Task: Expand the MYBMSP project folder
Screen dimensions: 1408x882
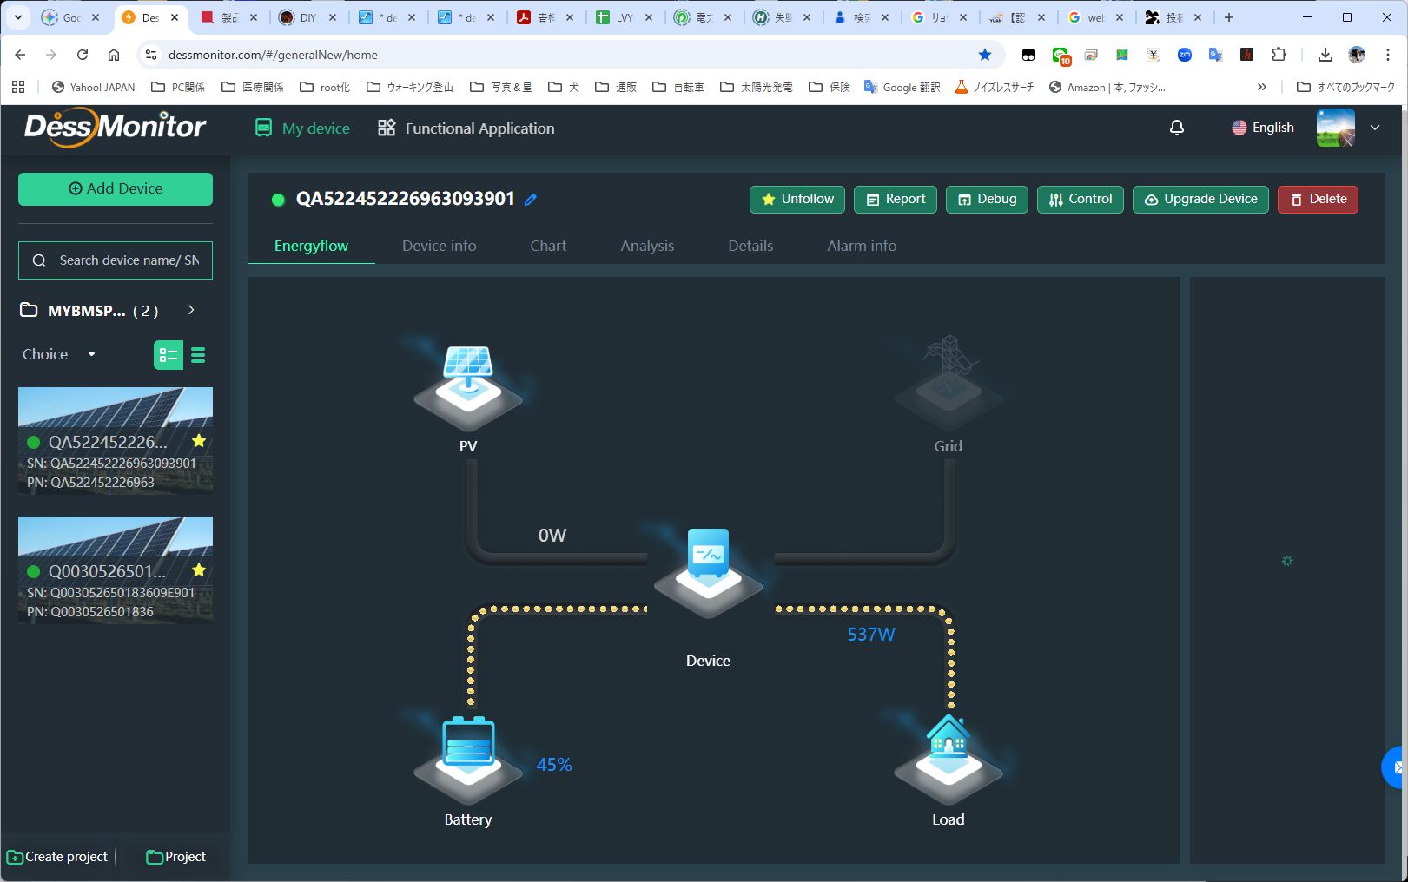Action: [x=191, y=310]
